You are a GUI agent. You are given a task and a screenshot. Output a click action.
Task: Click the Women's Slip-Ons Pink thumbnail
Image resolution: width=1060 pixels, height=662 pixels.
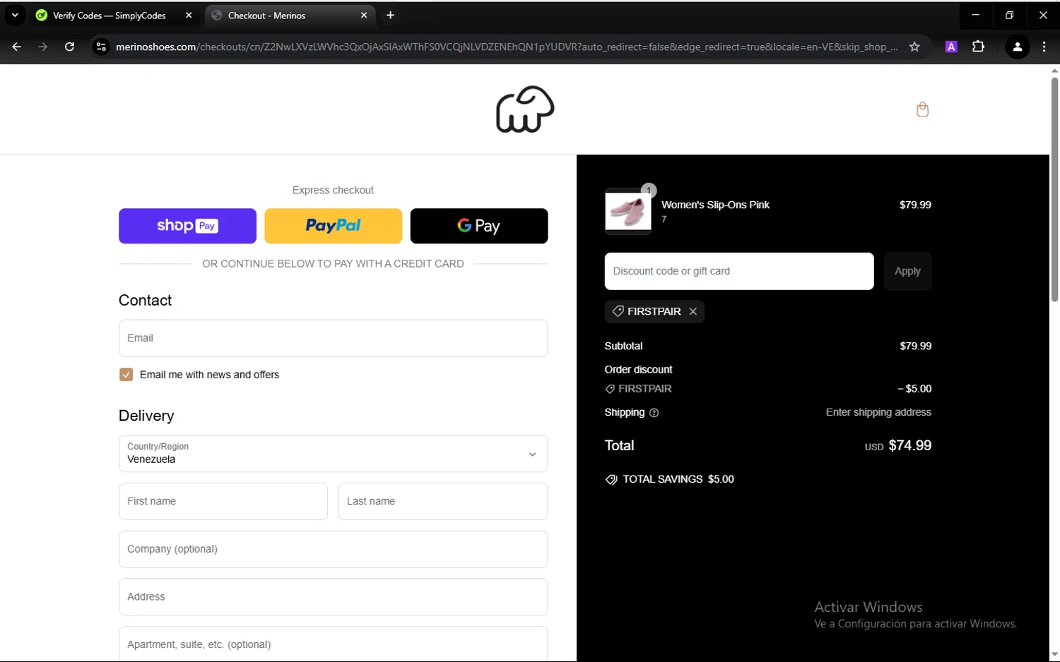[628, 211]
